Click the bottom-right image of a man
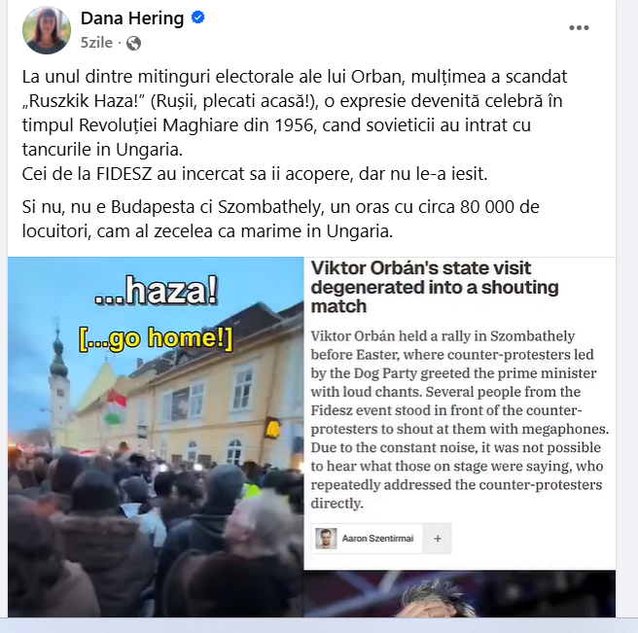 460,594
